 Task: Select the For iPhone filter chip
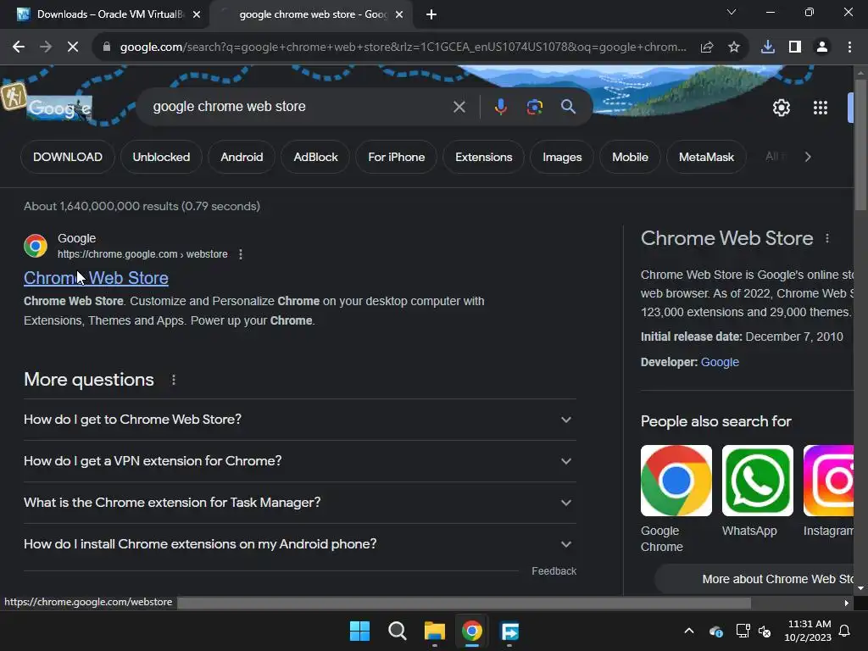(x=397, y=157)
